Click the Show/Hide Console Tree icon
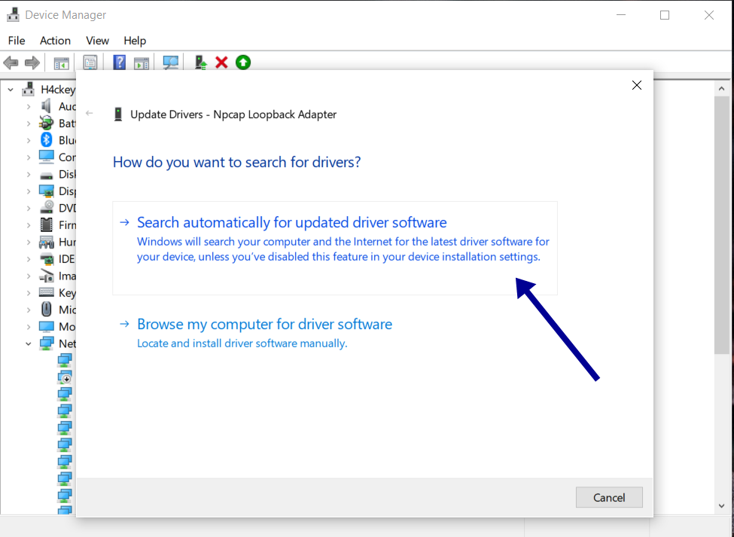 pos(62,62)
